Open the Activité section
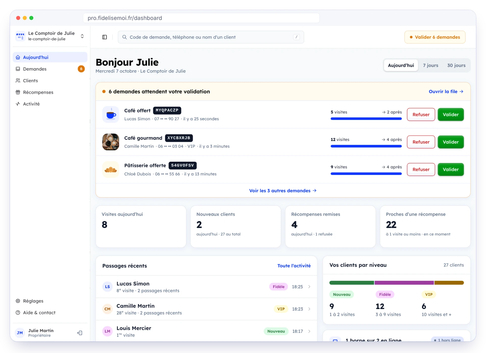 pos(50,104)
